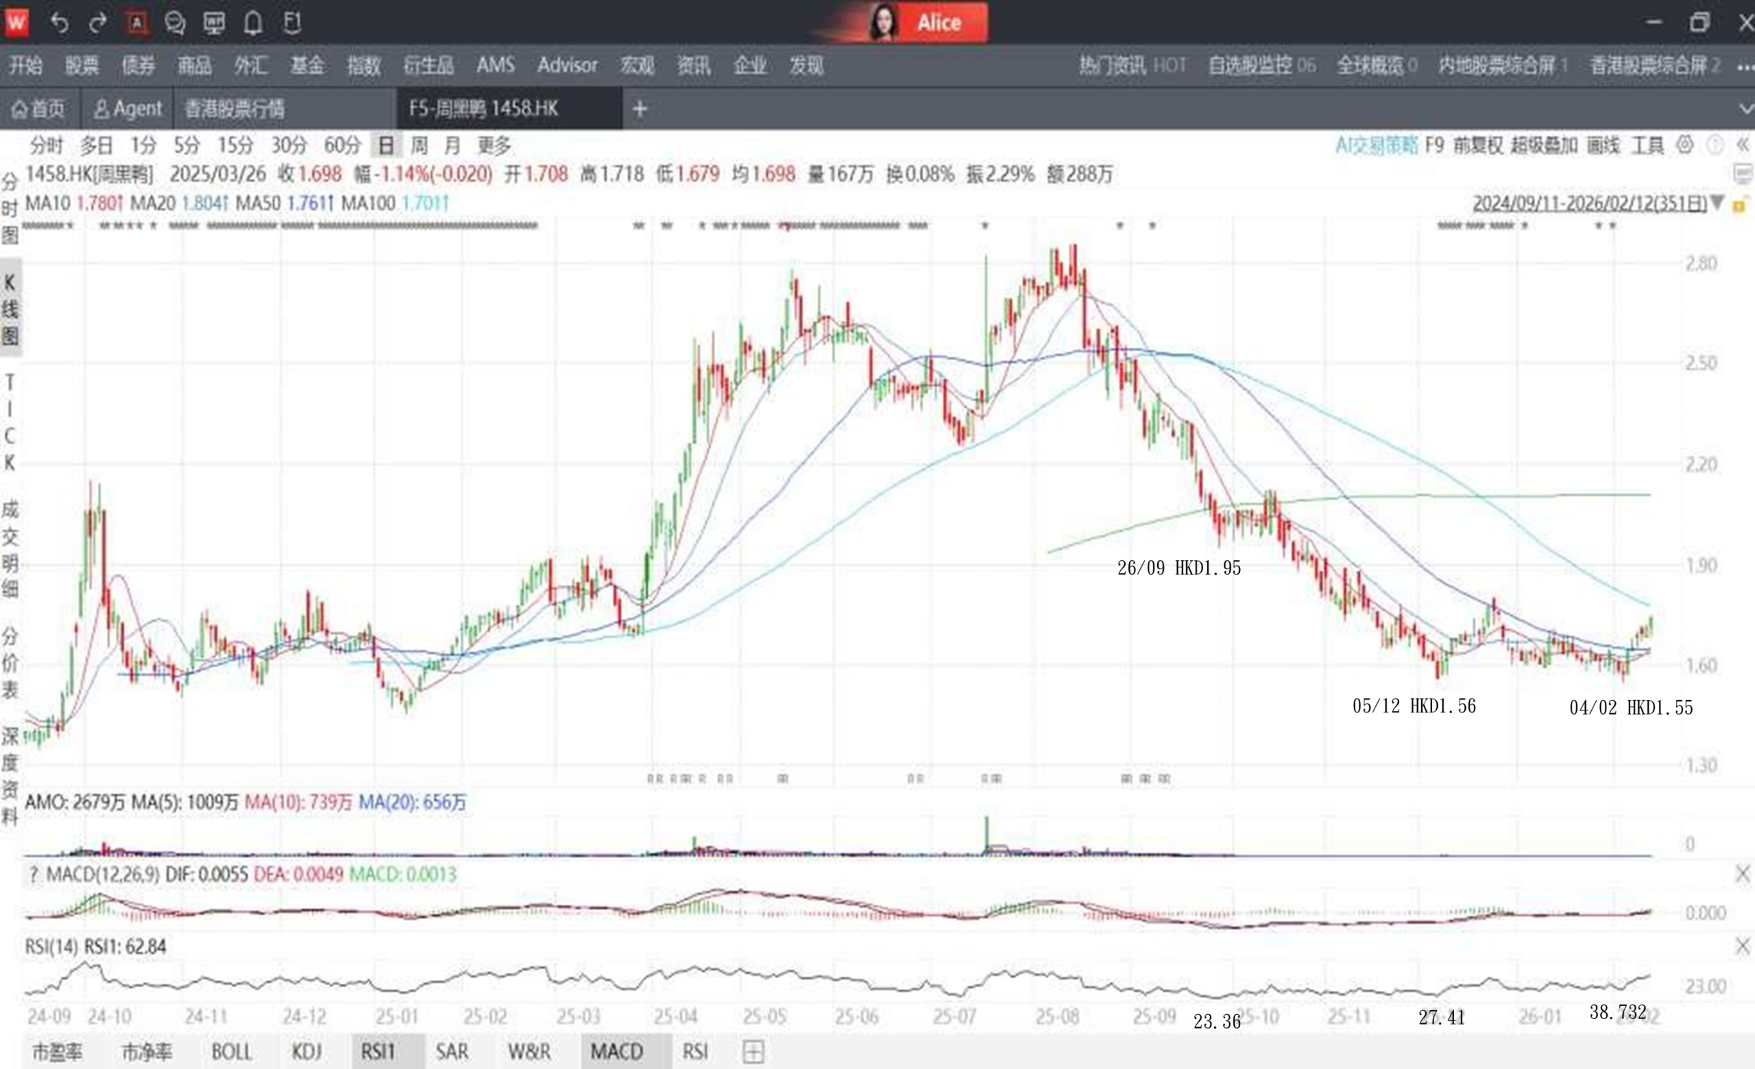
Task: Click the notification bell icon
Action: pos(253,23)
